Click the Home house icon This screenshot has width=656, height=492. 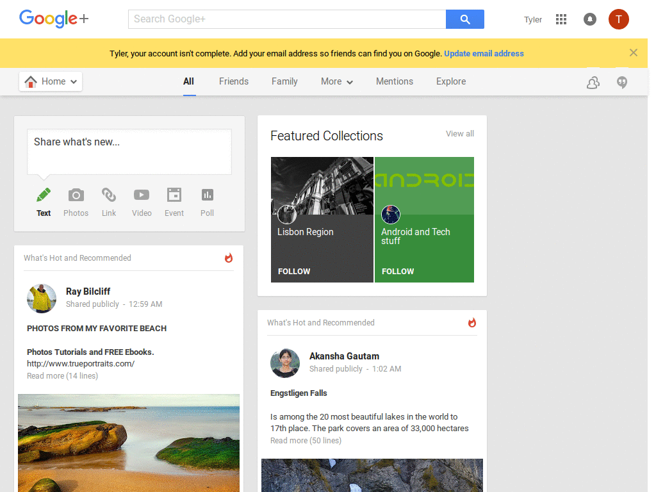(x=31, y=81)
